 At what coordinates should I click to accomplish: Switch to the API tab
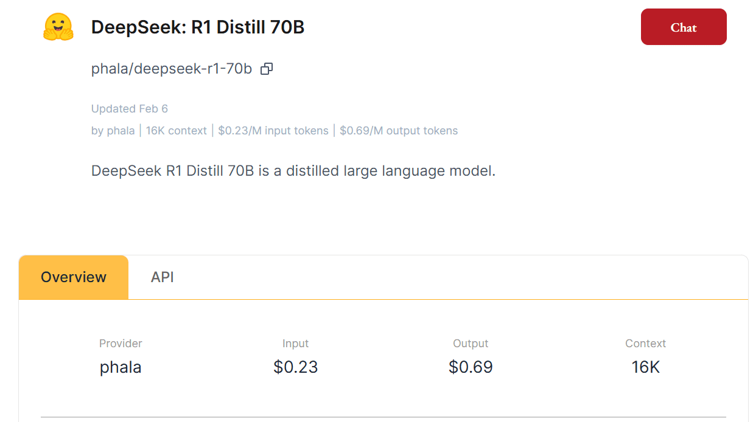[x=162, y=277]
